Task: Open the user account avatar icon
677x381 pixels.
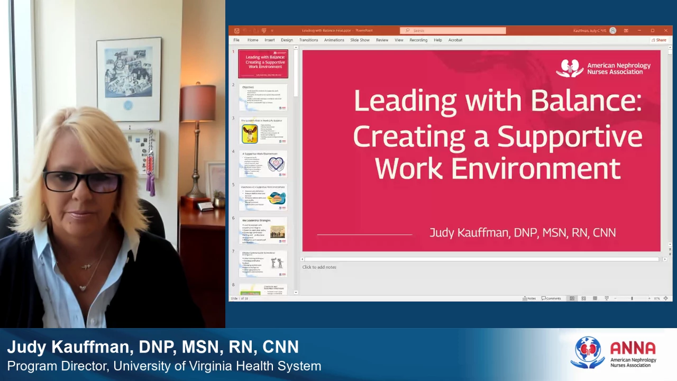Action: point(612,31)
